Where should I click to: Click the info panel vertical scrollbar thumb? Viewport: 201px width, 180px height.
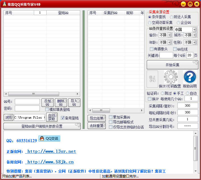point(196,148)
